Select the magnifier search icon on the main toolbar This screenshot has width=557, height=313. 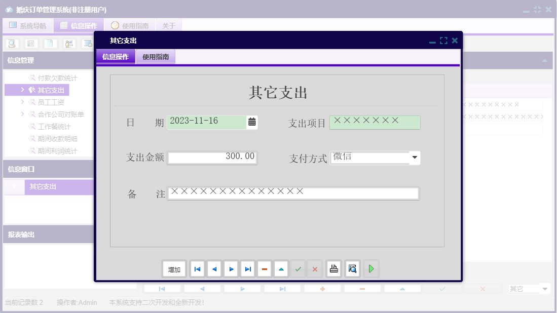point(12,44)
